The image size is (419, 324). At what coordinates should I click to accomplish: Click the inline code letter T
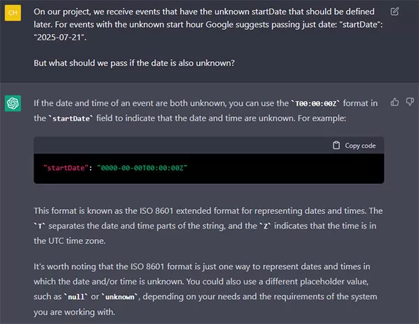[40, 226]
